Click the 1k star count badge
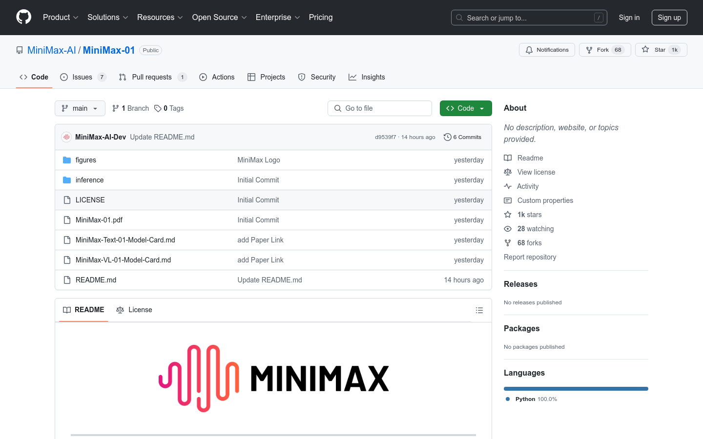Image resolution: width=703 pixels, height=439 pixels. click(x=675, y=50)
